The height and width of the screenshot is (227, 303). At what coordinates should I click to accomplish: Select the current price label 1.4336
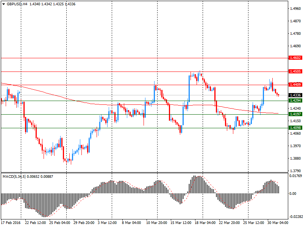tap(295, 95)
